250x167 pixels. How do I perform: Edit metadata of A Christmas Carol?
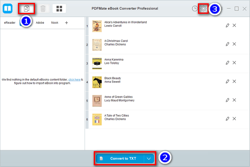(x=227, y=44)
